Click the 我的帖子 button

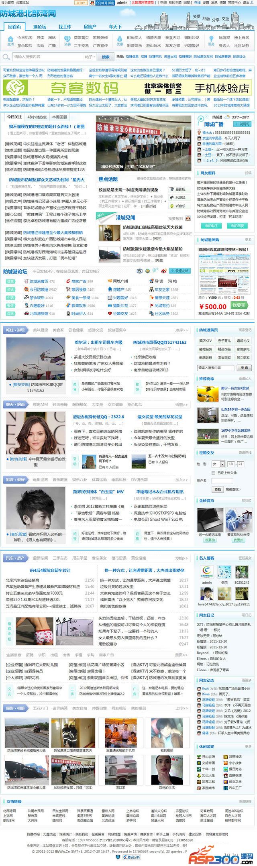pos(211,226)
